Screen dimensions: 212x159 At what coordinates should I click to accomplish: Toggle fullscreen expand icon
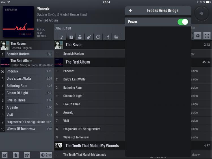pos(207,36)
